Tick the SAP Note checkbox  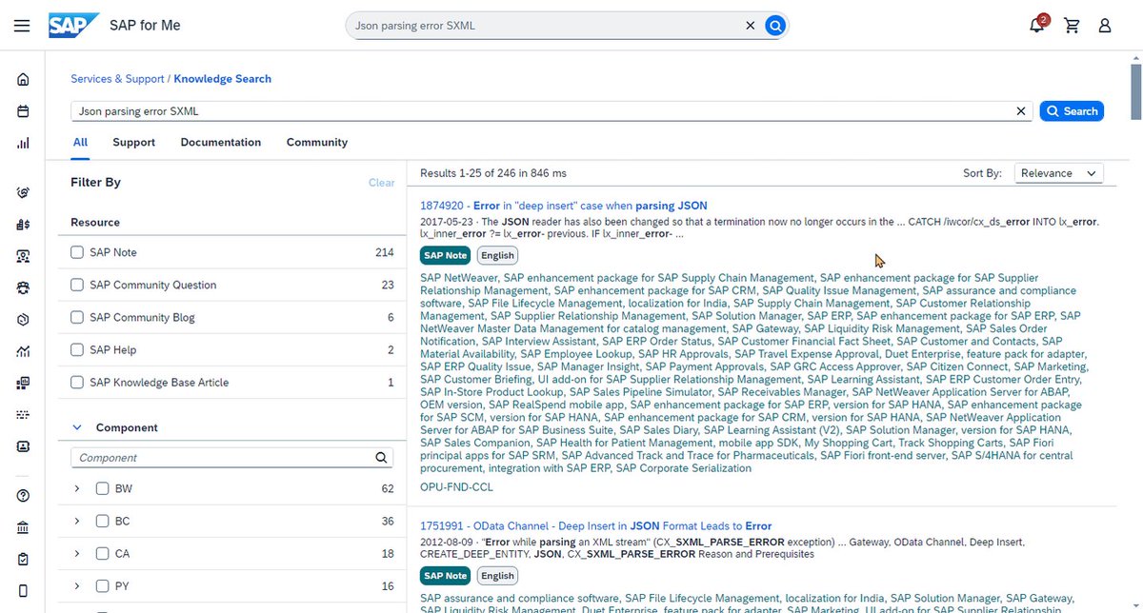tap(77, 252)
